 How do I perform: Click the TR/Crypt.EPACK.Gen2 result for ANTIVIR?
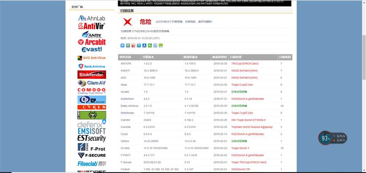click(245, 64)
